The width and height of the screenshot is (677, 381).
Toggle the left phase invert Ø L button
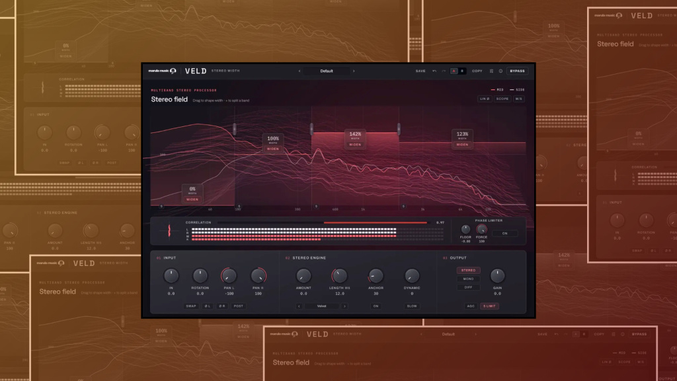click(x=208, y=306)
